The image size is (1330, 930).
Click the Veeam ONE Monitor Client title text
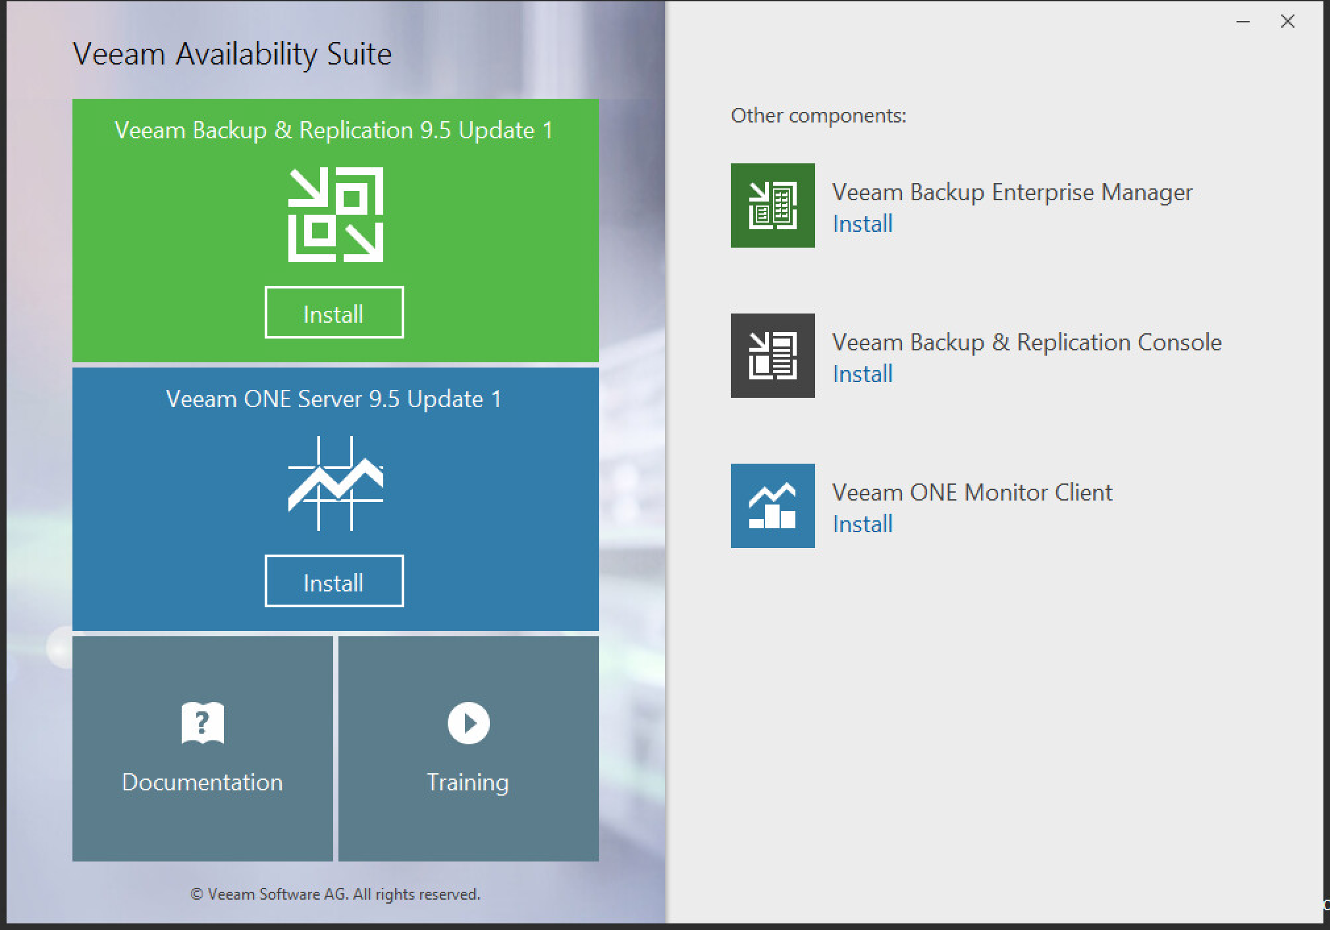(x=972, y=493)
